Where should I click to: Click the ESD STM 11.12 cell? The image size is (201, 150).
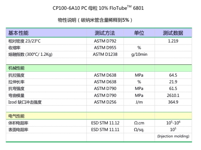[x=105, y=123]
